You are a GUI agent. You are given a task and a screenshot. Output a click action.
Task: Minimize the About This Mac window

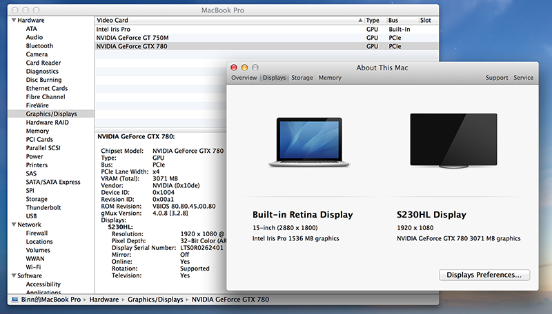click(x=244, y=67)
